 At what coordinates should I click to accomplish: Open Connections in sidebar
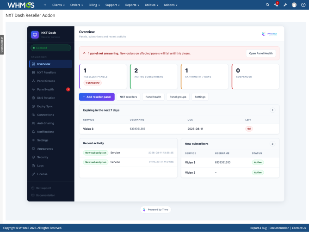50,115
